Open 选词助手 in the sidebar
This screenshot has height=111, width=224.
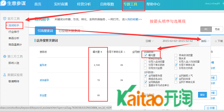click(14, 25)
